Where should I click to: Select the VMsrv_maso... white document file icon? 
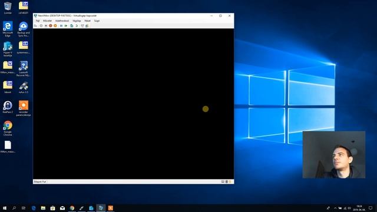[x=8, y=147]
